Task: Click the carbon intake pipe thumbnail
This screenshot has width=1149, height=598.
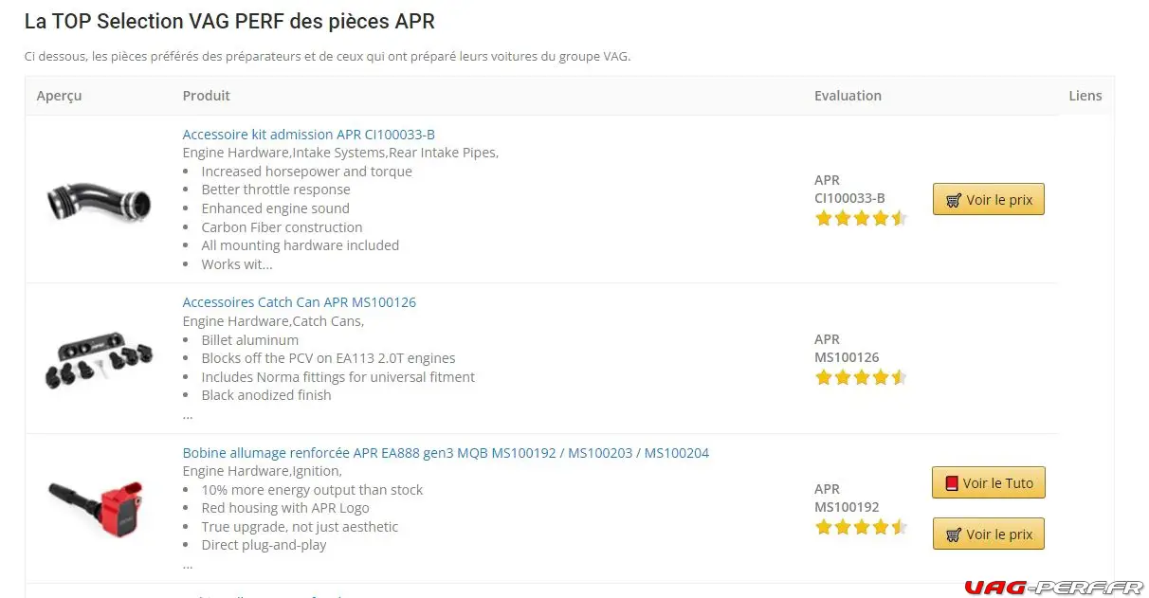Action: (x=98, y=200)
